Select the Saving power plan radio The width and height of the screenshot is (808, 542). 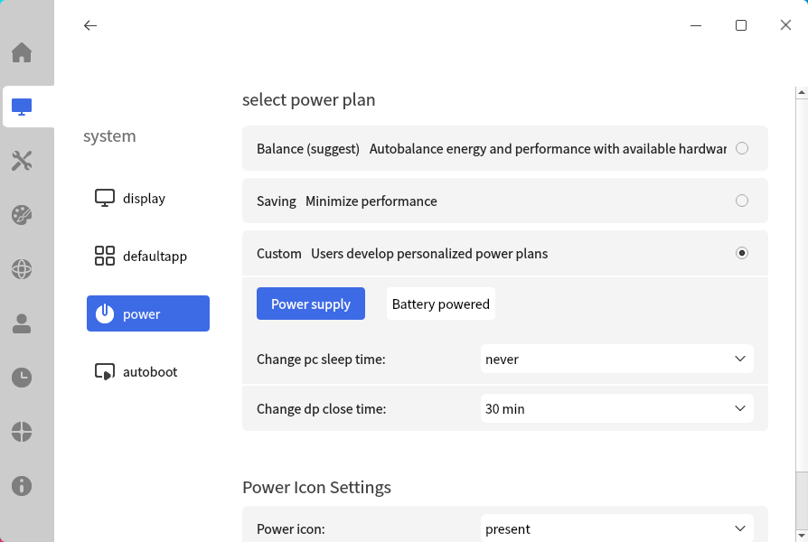tap(741, 201)
